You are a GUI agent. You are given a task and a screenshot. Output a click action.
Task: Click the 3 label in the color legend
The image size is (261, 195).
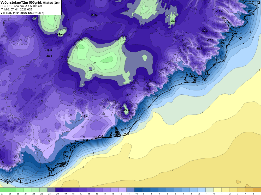tap(238, 193)
